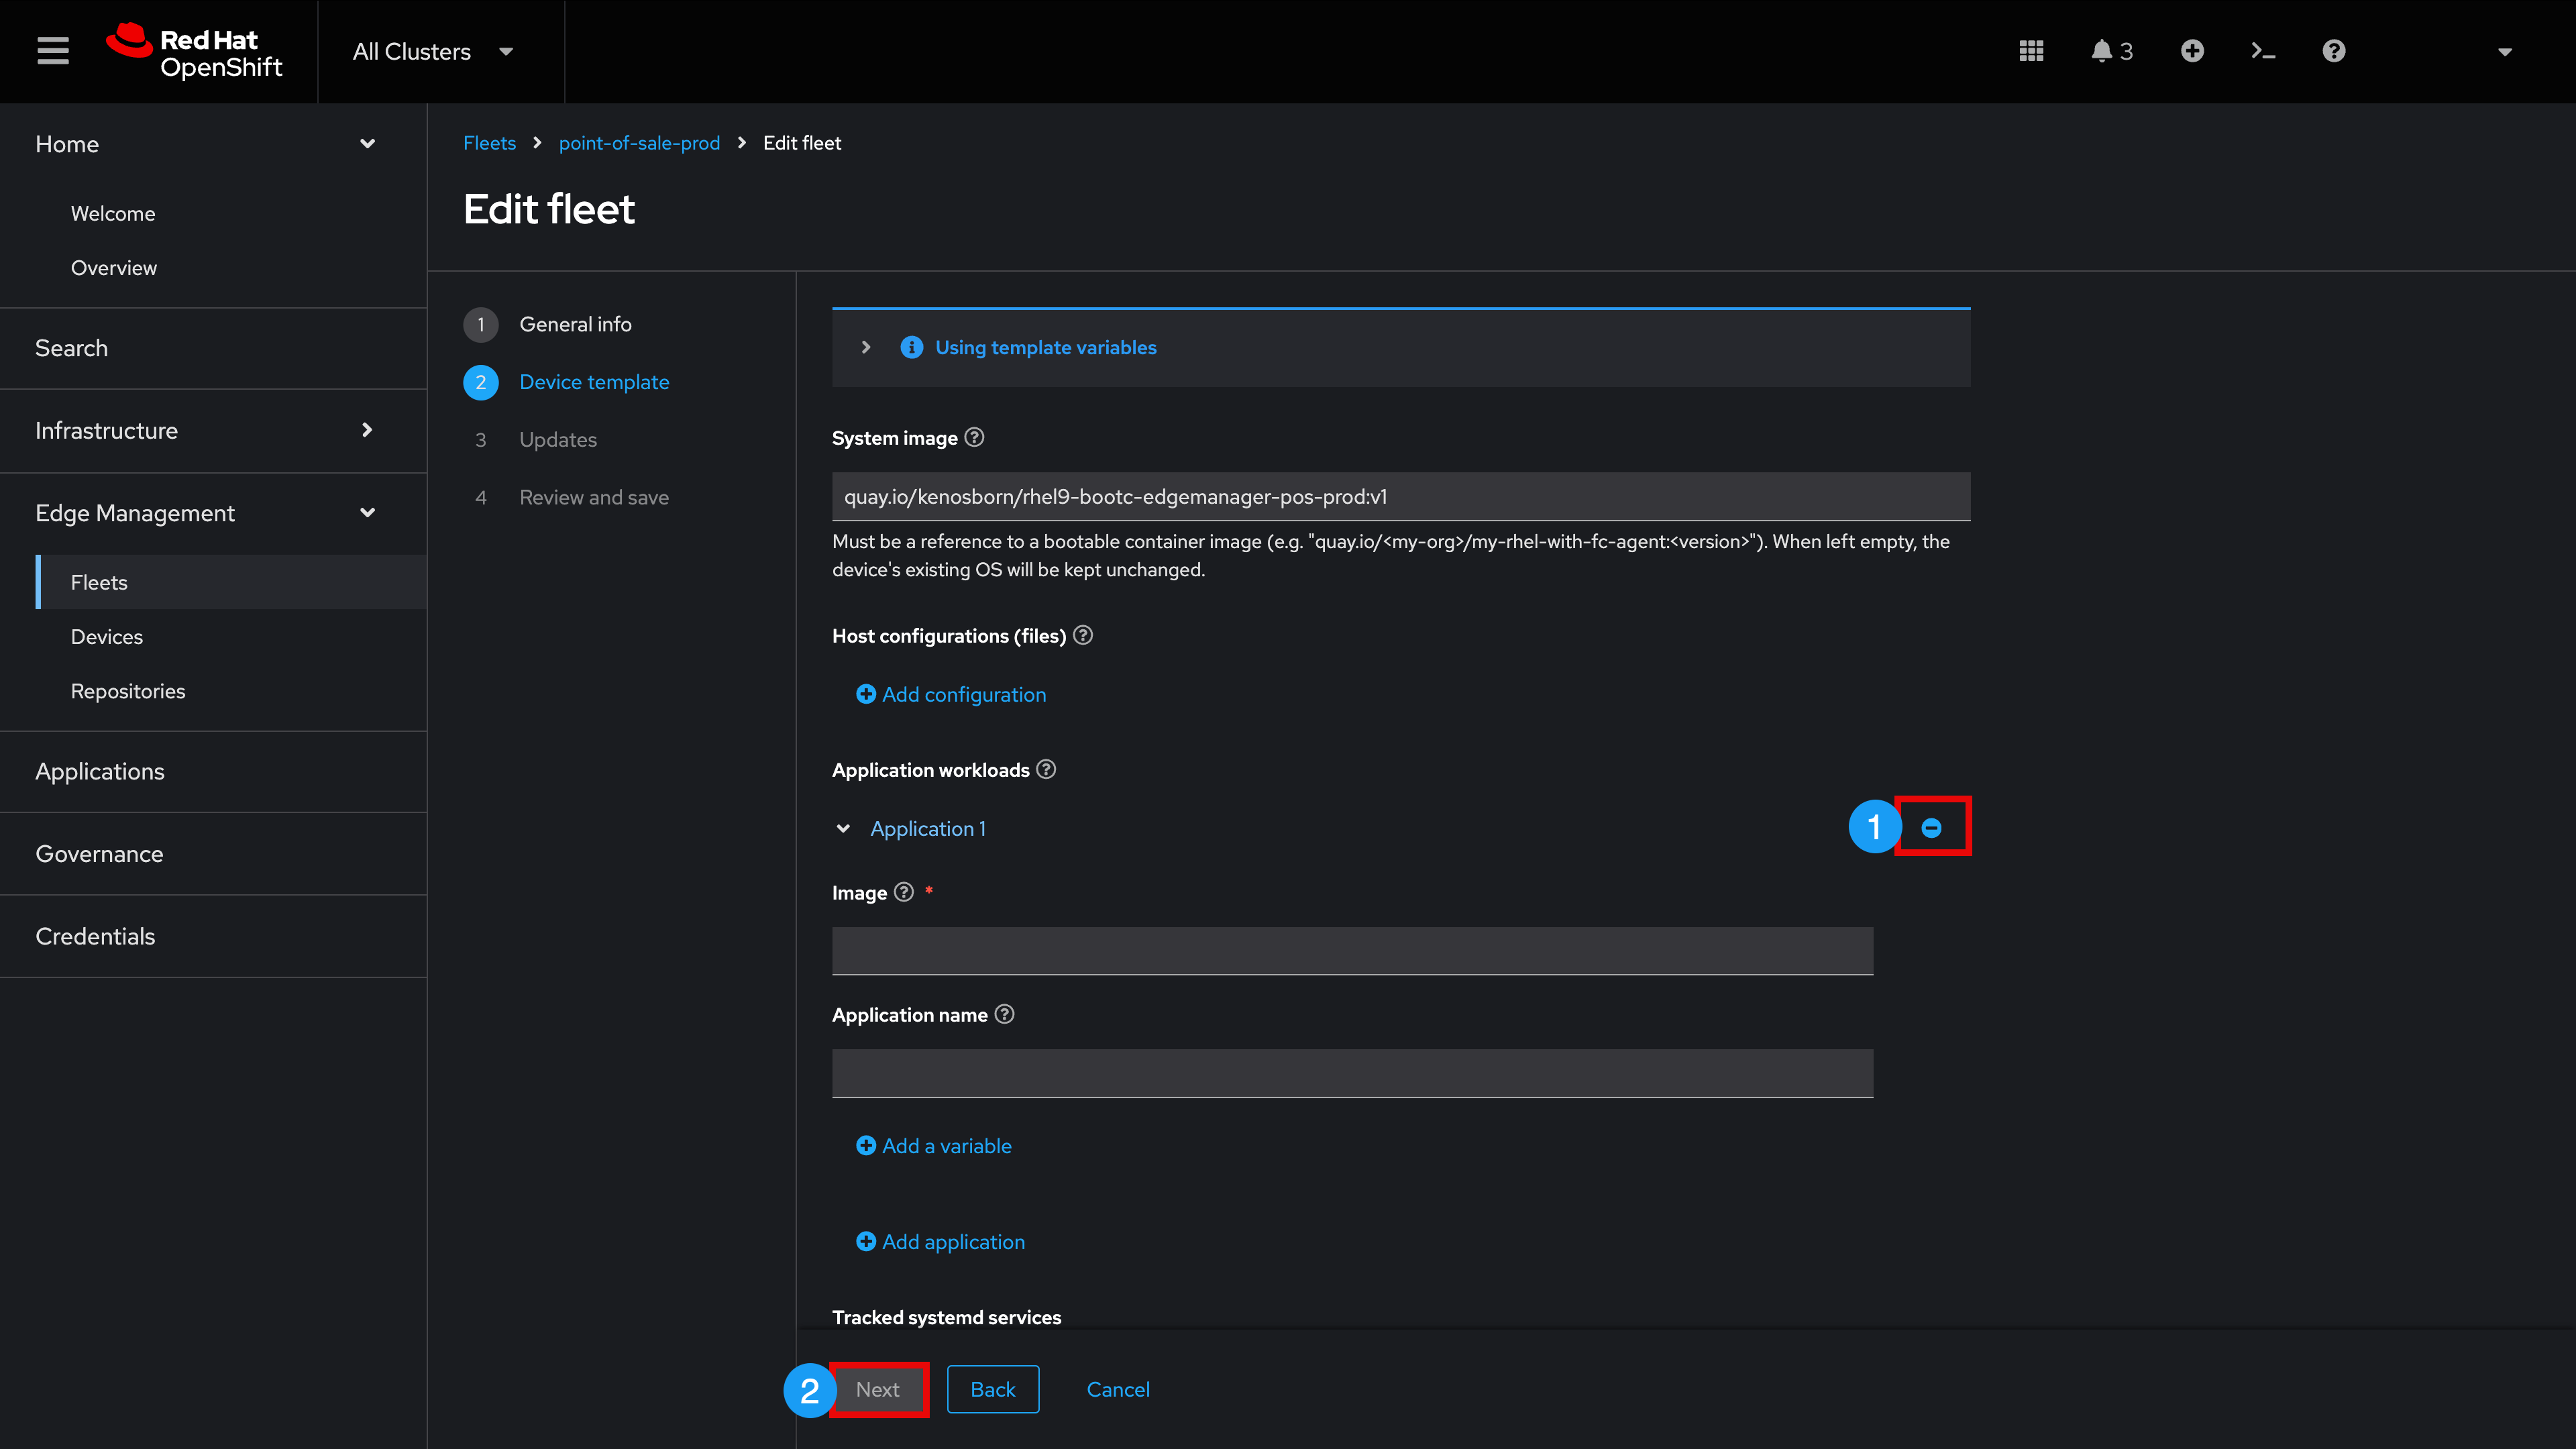The height and width of the screenshot is (1449, 2576).
Task: Click the Fleets breadcrumb link
Action: (x=489, y=143)
